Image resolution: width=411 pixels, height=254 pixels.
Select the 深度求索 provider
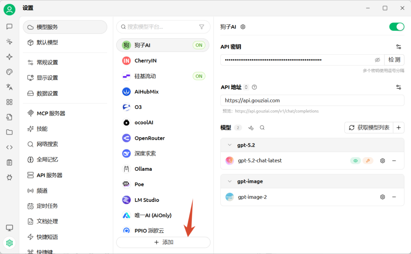click(163, 154)
